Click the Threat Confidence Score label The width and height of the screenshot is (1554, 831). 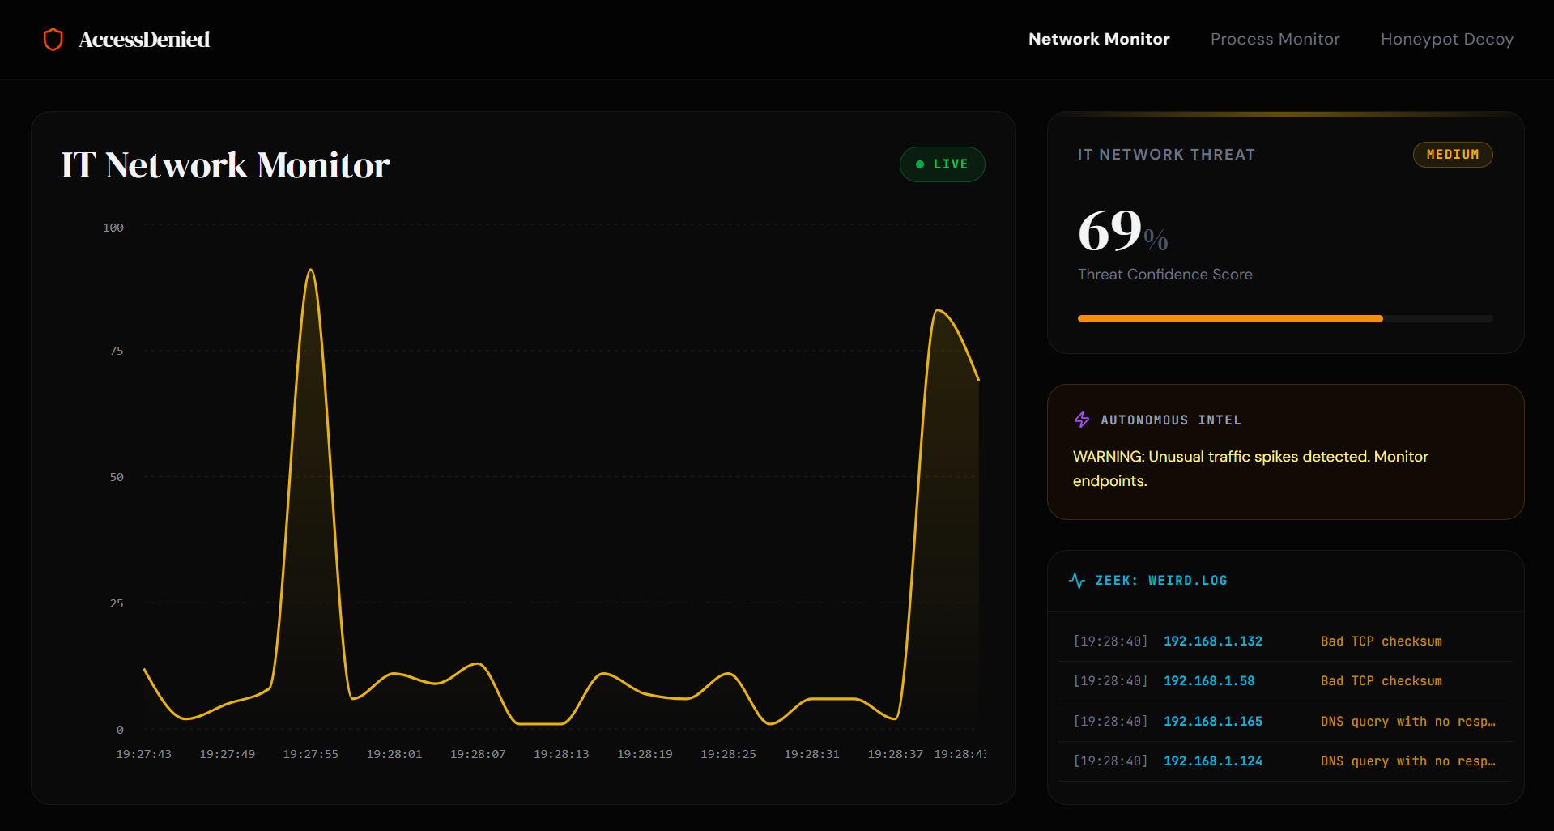tap(1165, 275)
